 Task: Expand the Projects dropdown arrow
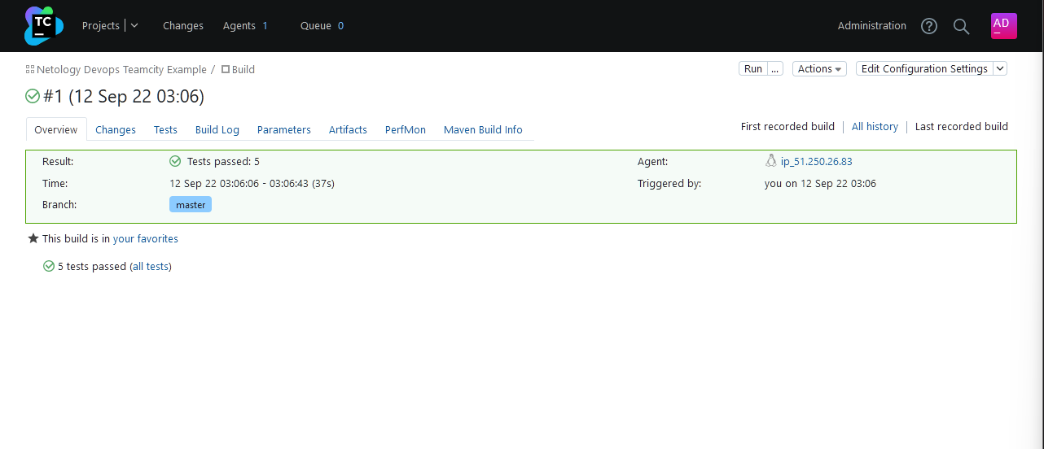tap(134, 25)
